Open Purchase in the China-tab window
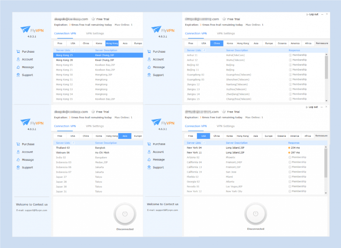 [x=156, y=52]
